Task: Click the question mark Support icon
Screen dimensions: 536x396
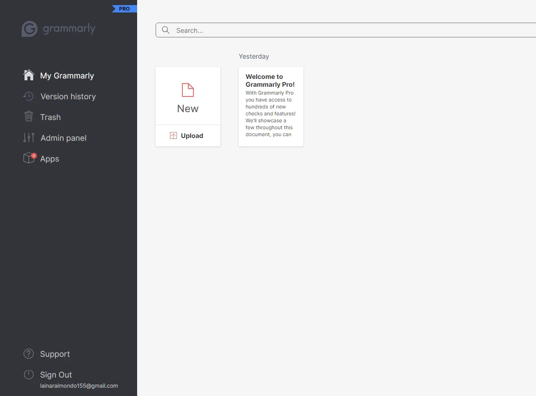Action: (29, 354)
